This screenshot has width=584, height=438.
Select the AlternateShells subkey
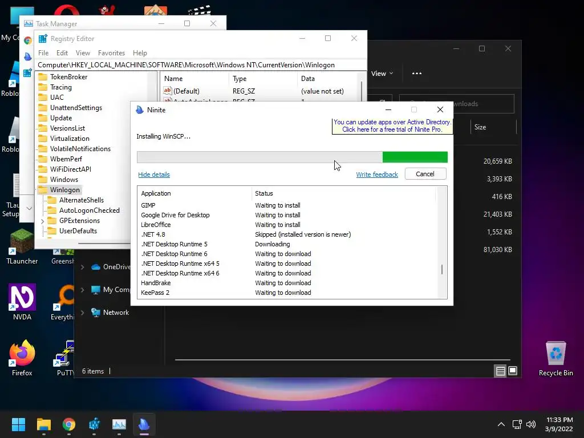[x=81, y=200]
